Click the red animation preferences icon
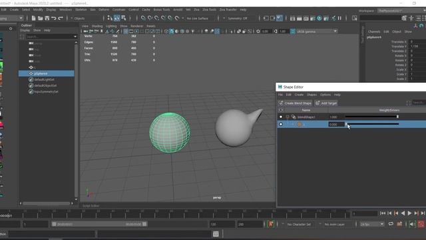 421,224
